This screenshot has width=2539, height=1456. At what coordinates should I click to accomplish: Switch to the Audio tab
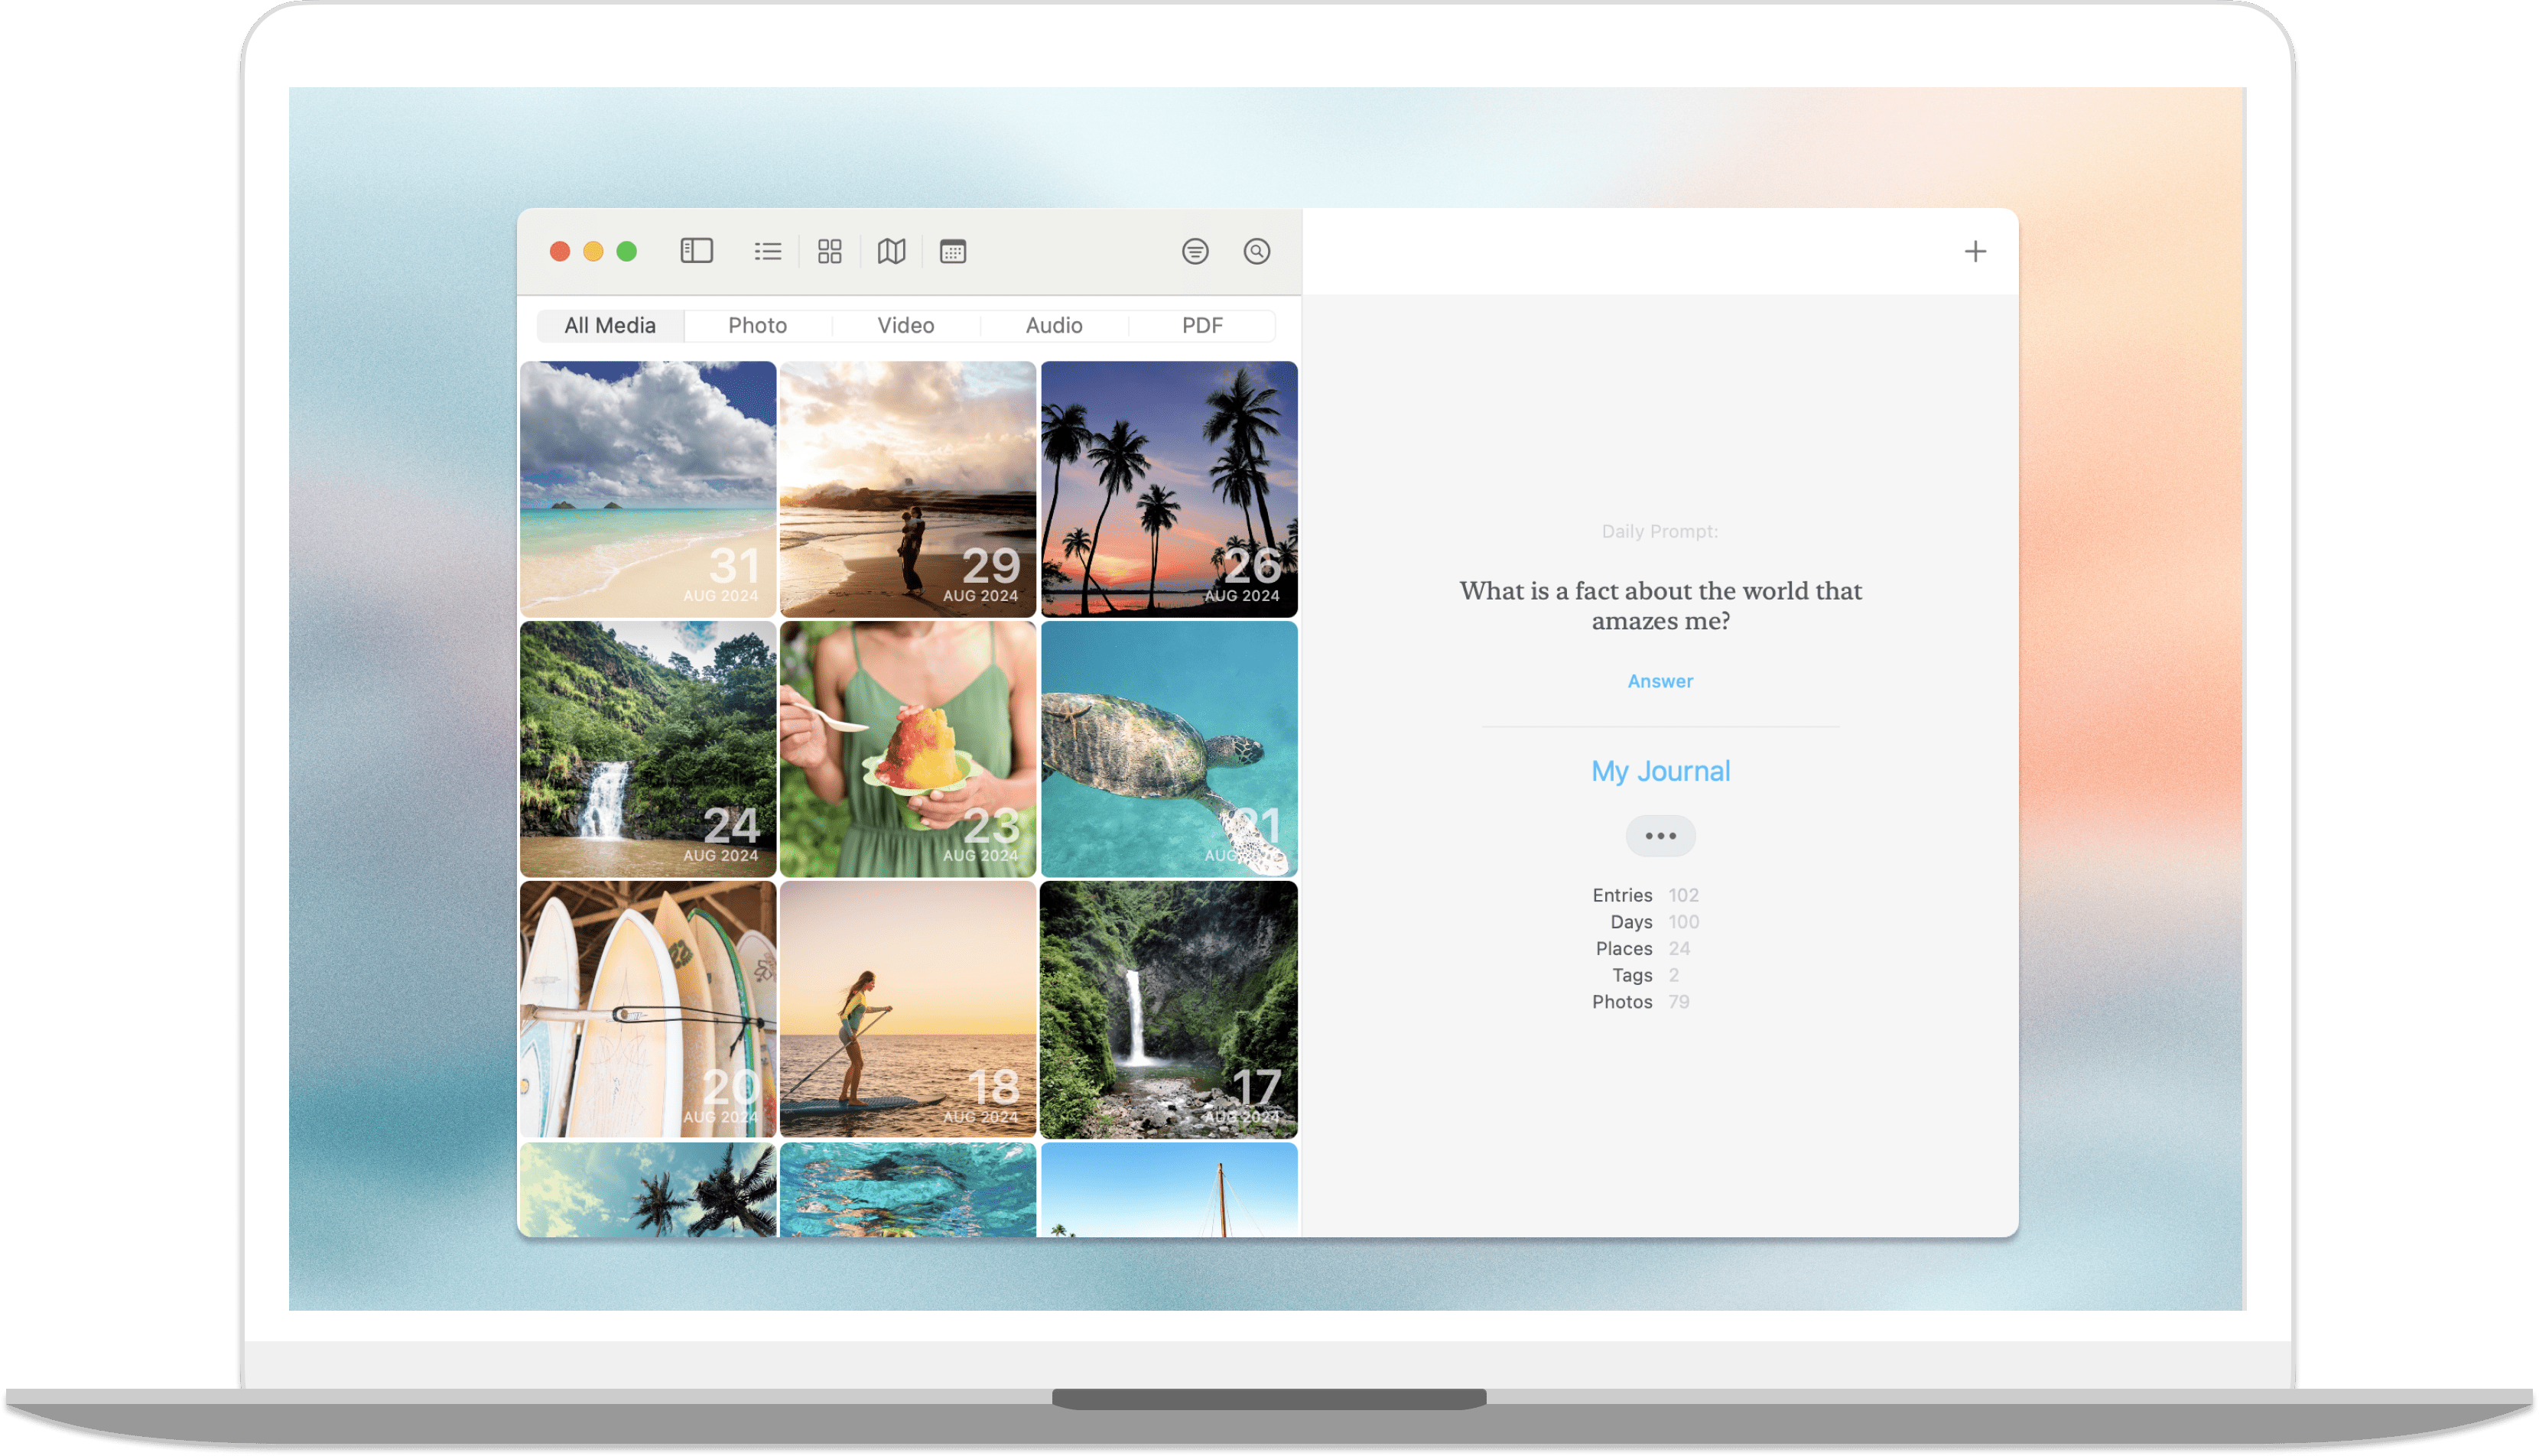click(x=1053, y=325)
